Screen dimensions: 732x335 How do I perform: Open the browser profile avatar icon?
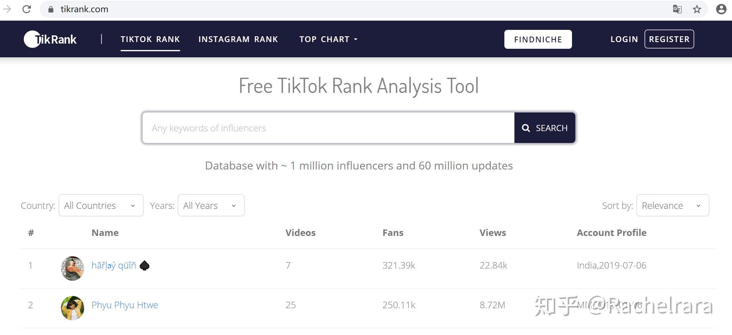coord(721,9)
